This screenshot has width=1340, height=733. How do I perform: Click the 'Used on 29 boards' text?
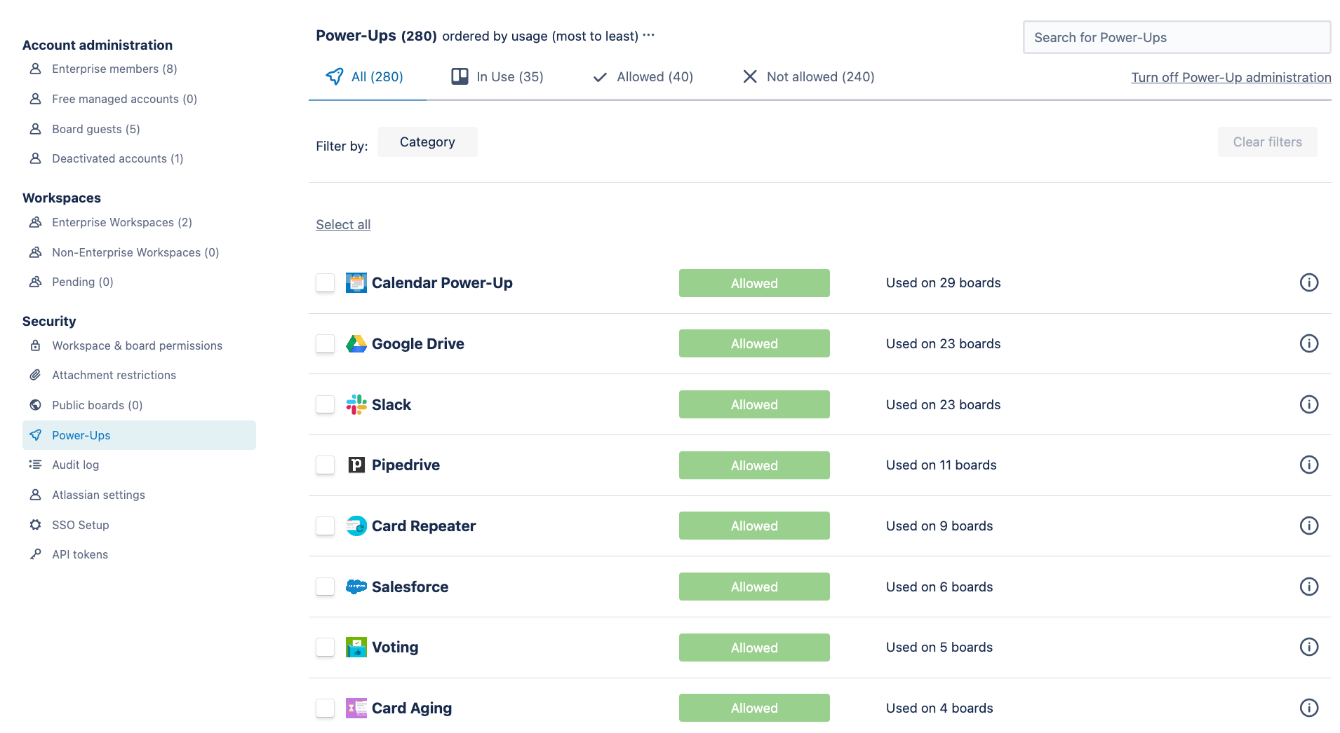pyautogui.click(x=943, y=283)
